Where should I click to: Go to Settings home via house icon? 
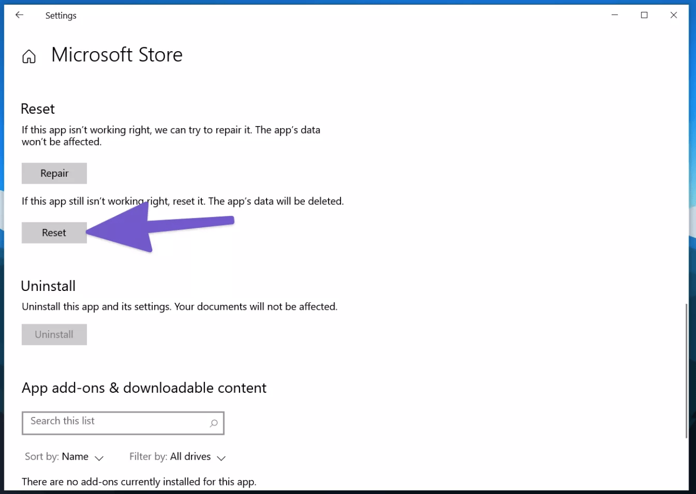click(29, 57)
